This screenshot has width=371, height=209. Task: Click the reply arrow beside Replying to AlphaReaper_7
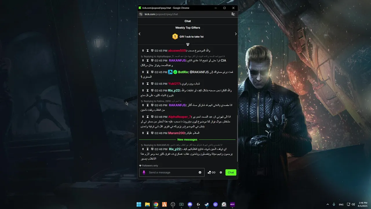(x=142, y=57)
